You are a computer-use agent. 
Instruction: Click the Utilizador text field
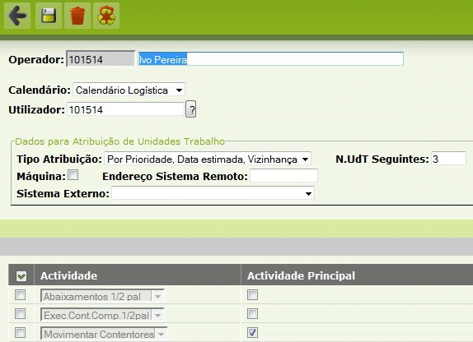125,109
